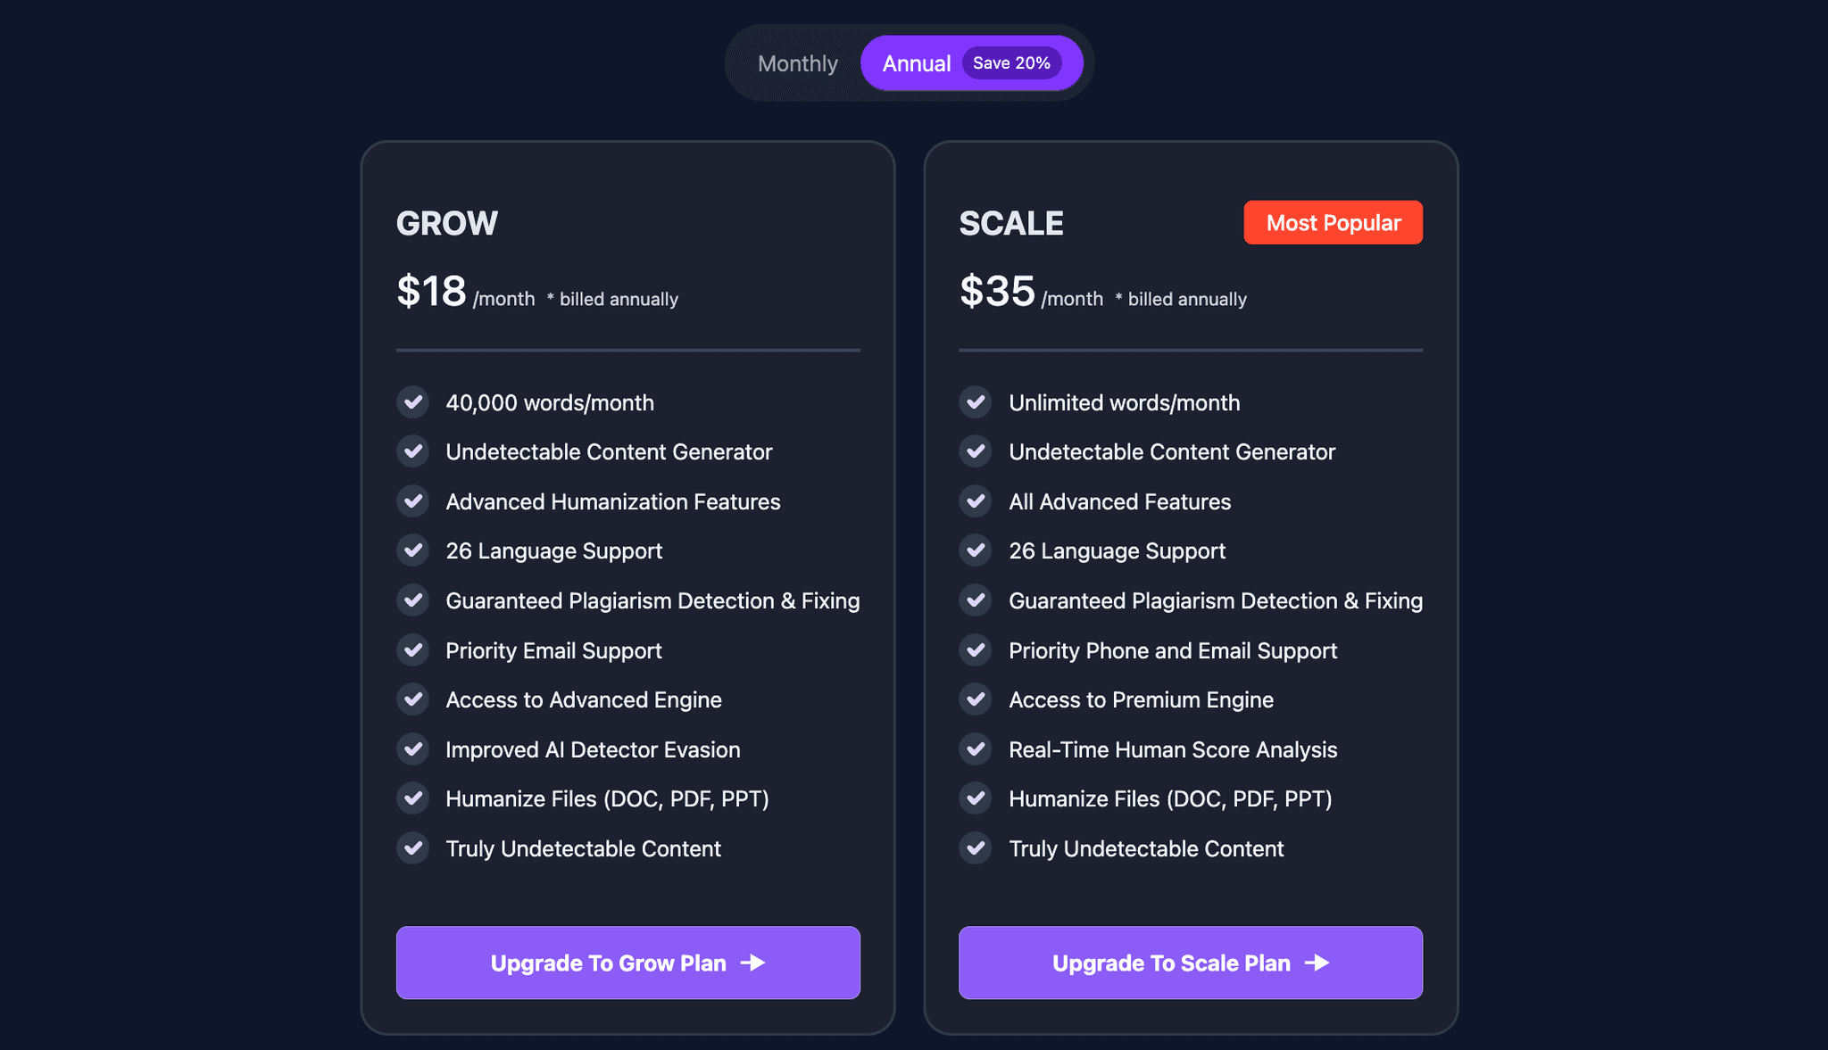
Task: Click the Save 20% badge
Action: click(x=1012, y=62)
